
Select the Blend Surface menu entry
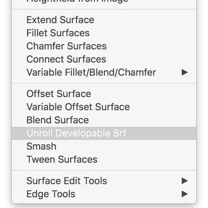coord(104,120)
